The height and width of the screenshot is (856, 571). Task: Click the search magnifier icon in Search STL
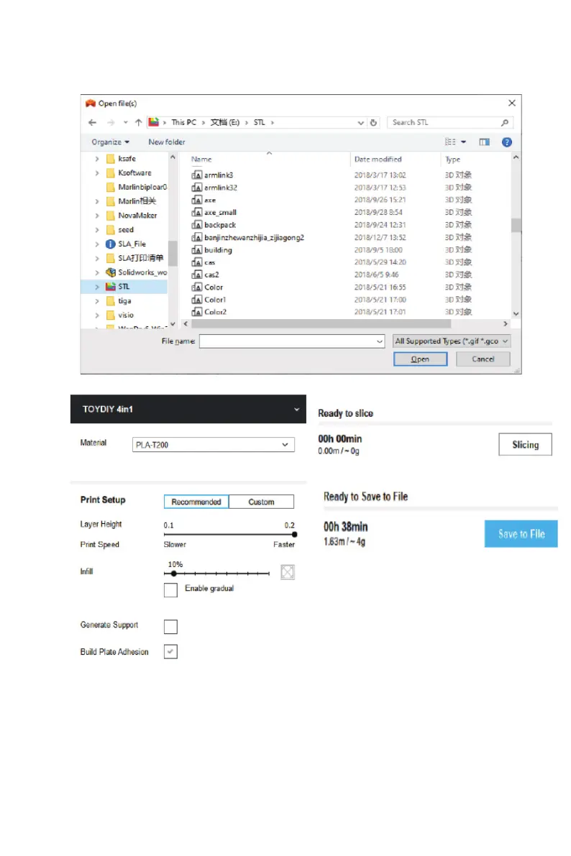click(505, 122)
